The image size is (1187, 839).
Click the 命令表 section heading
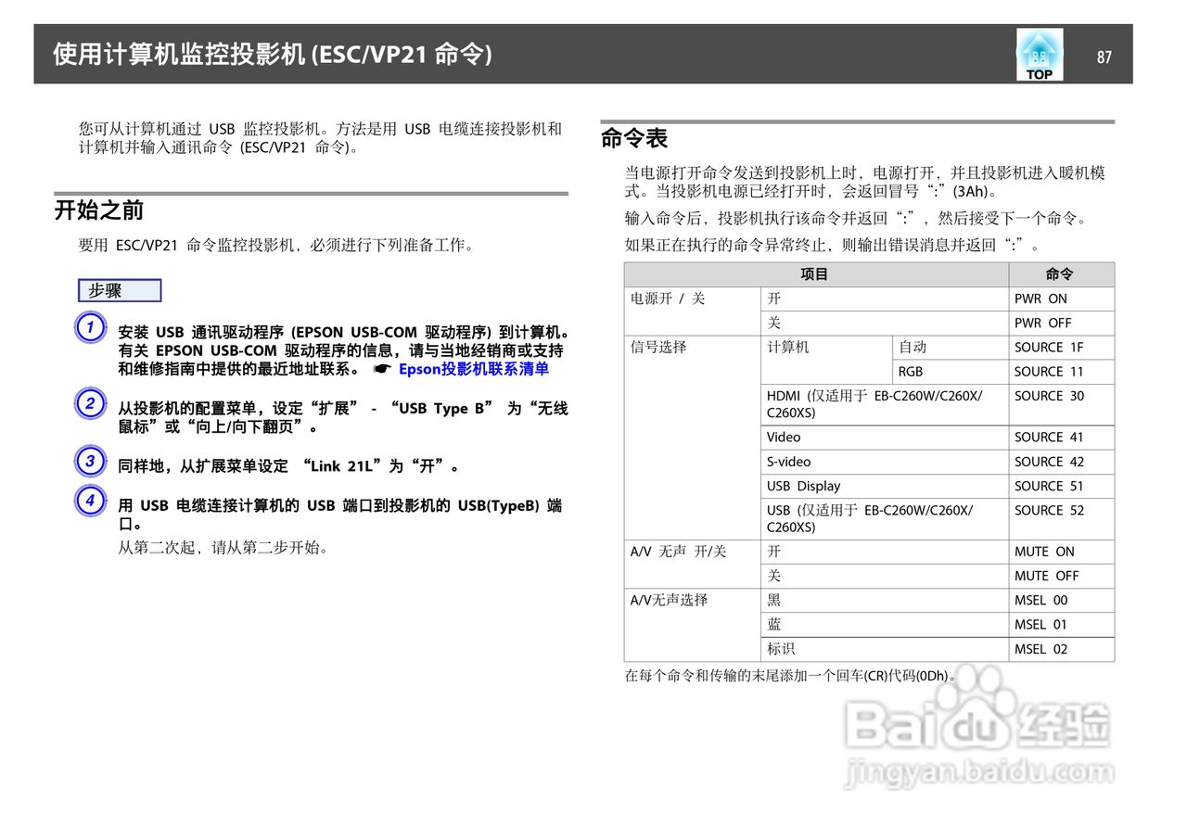634,139
